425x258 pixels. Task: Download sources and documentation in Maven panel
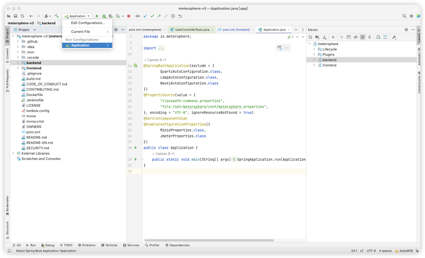pyautogui.click(x=324, y=37)
